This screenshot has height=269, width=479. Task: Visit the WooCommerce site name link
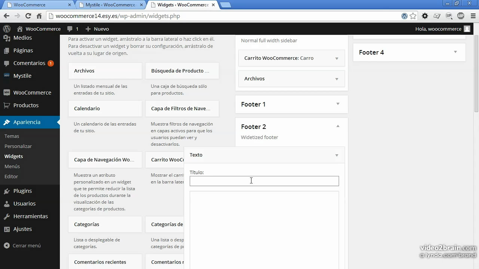tap(39, 29)
